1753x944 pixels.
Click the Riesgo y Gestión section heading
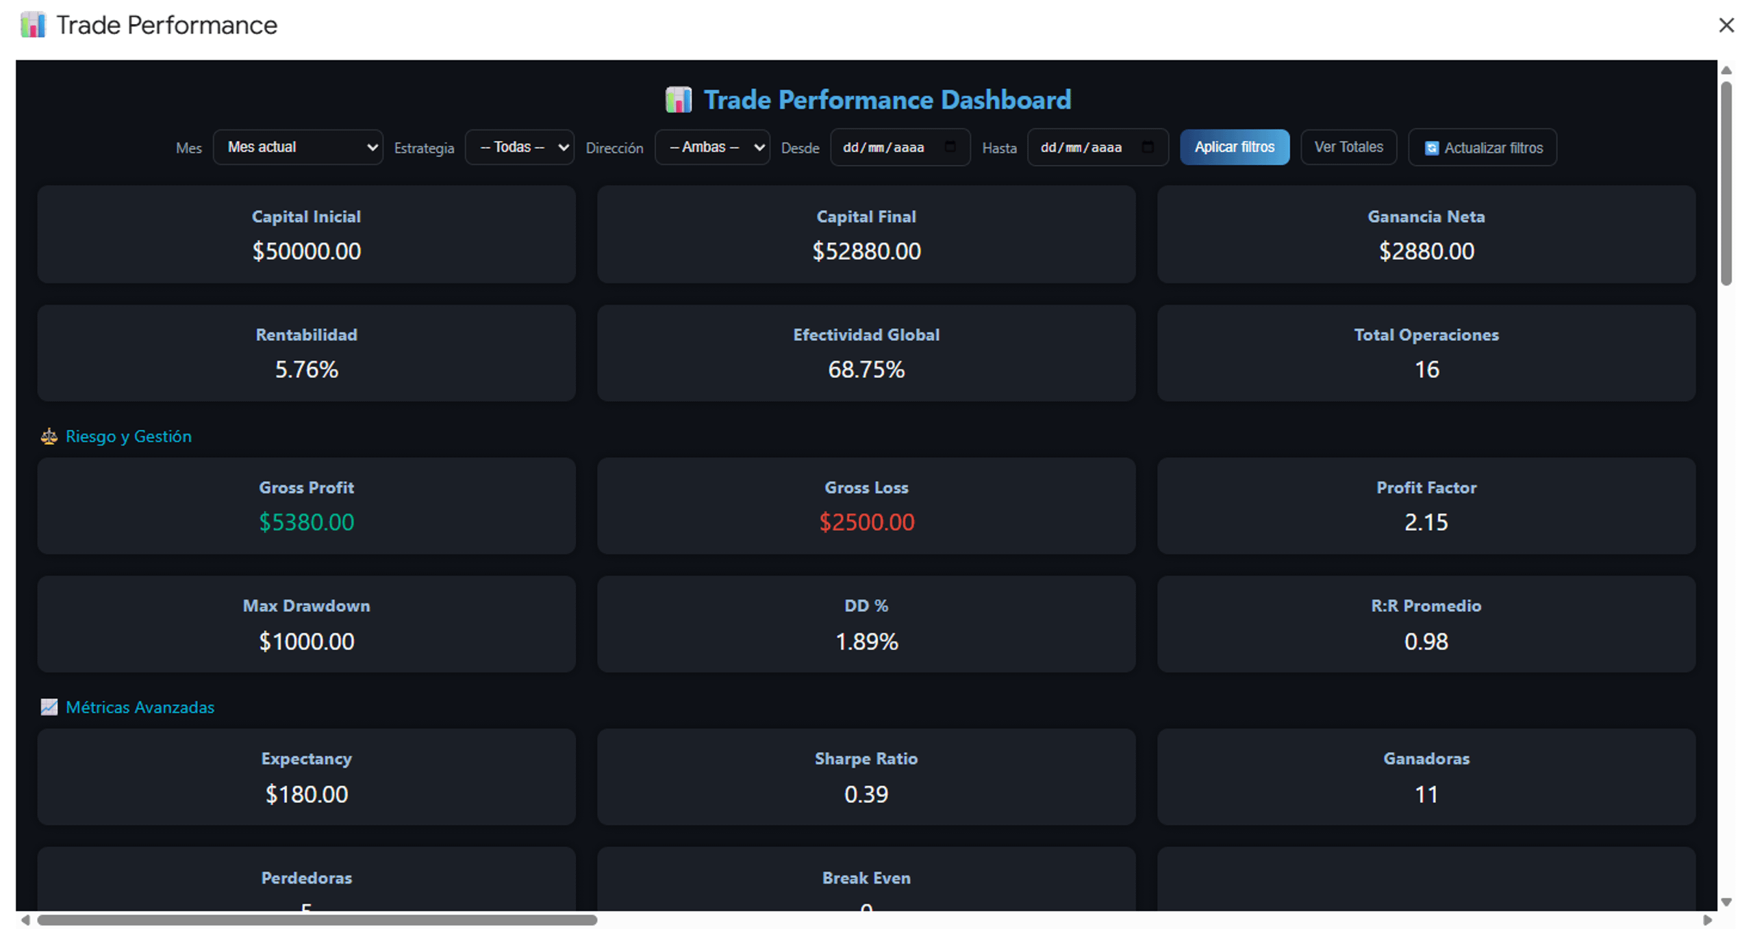(x=128, y=436)
